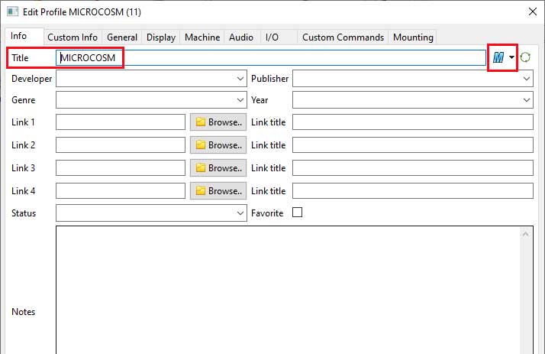
Task: Browse for Link 3 file
Action: (218, 168)
